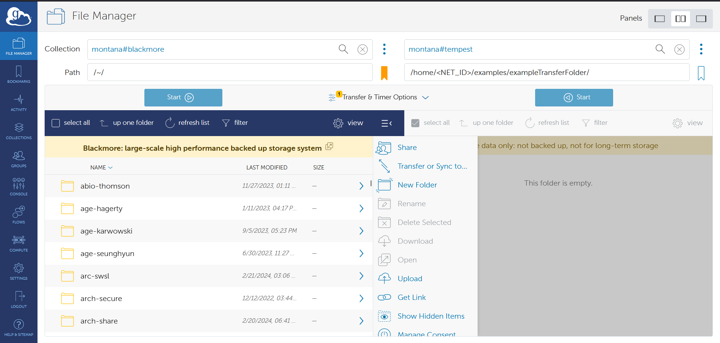Image resolution: width=720 pixels, height=343 pixels.
Task: Choose Show Hidden Items
Action: [x=421, y=316]
